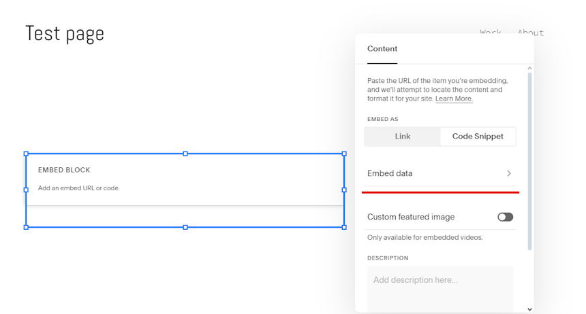Open the About navigation item
The height and width of the screenshot is (314, 586).
pos(530,33)
